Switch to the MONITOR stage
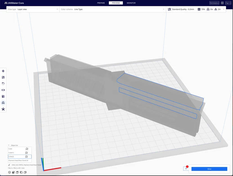The height and width of the screenshot is (176, 233). coord(131,3)
